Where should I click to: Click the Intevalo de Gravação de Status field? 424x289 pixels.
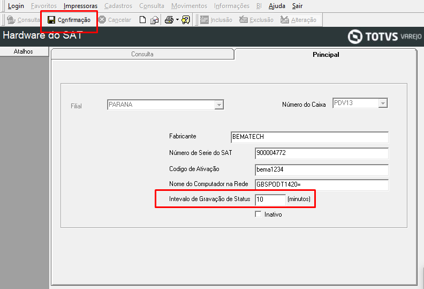(x=270, y=199)
